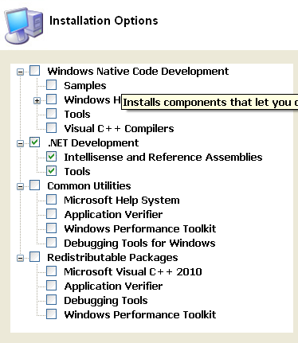This screenshot has width=298, height=343.
Task: Select the .NET Development label
Action: [x=93, y=143]
